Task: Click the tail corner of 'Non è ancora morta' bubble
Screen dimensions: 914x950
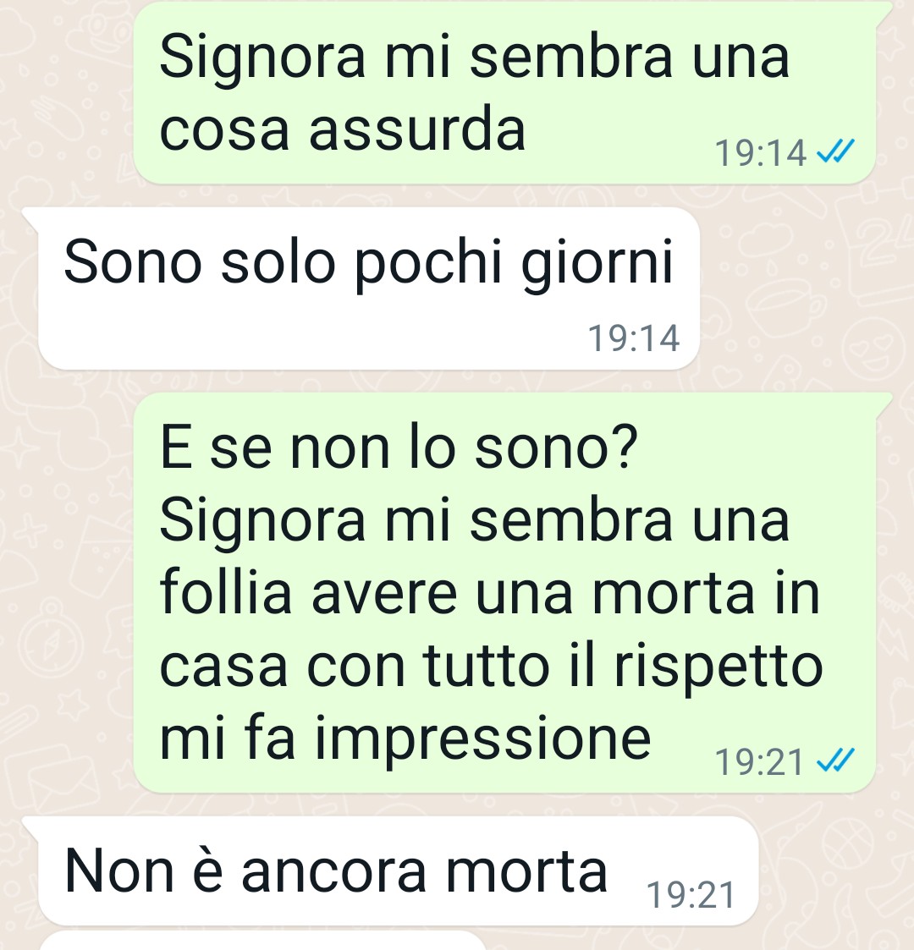Action: 30,826
